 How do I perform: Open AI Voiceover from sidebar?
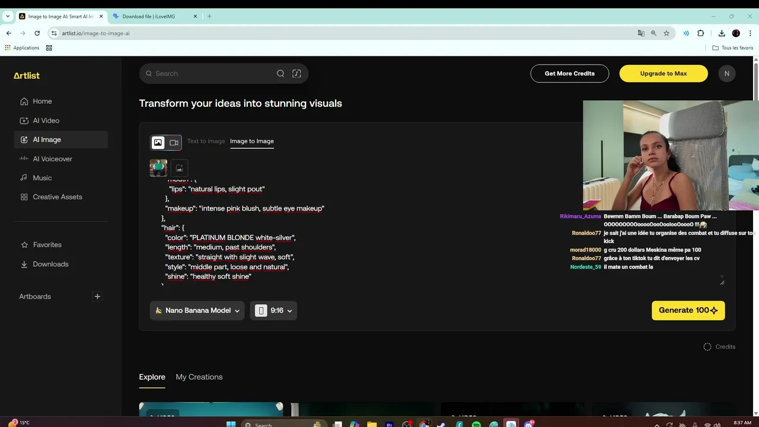tap(61, 159)
